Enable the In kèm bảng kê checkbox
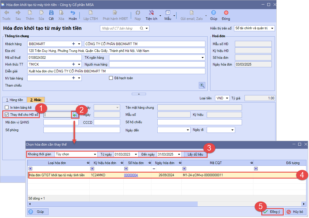309x218 pixels. pyautogui.click(x=7, y=108)
